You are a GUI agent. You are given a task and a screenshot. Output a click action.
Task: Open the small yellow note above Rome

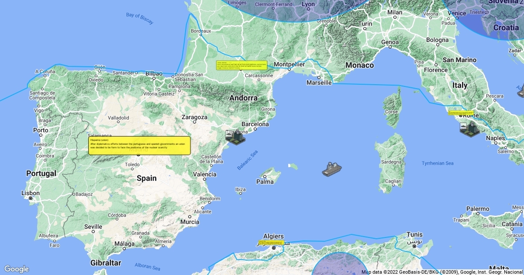(461, 113)
